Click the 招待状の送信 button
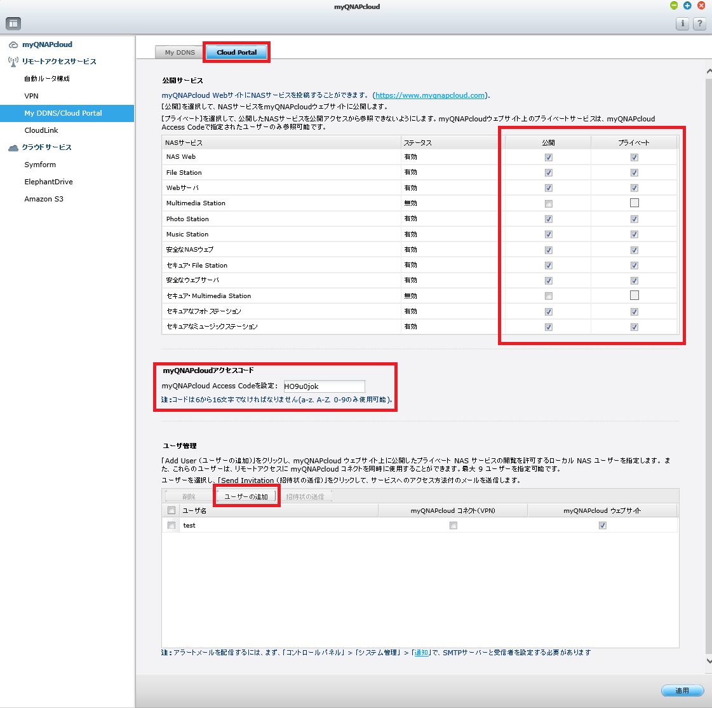 tap(305, 496)
